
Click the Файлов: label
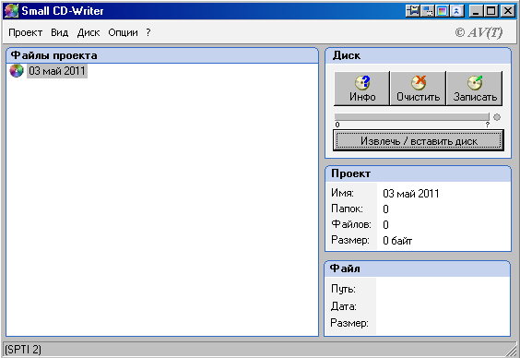(351, 224)
